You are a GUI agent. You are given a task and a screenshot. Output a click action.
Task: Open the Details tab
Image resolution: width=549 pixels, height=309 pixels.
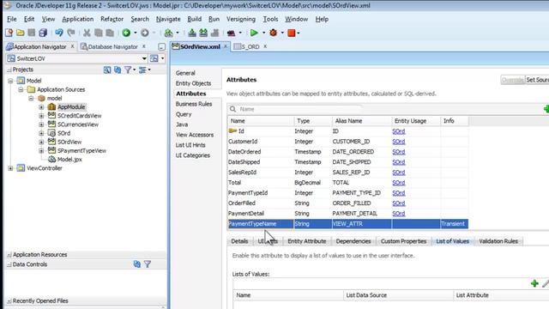click(x=239, y=241)
